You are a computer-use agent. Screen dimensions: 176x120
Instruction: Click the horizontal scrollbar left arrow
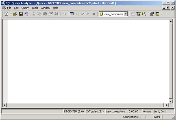coord(5,105)
